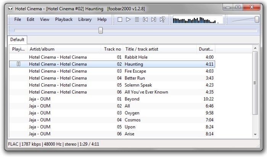This screenshot has width=267, height=157.
Task: Click the playlist scroll down arrow
Action: pyautogui.click(x=255, y=135)
